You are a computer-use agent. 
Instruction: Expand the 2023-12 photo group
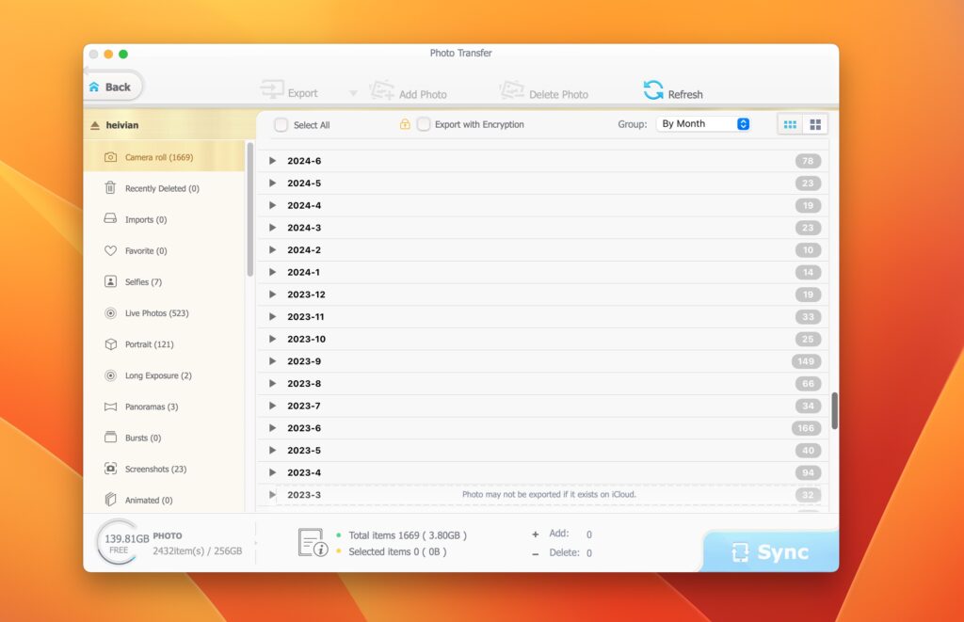(273, 294)
